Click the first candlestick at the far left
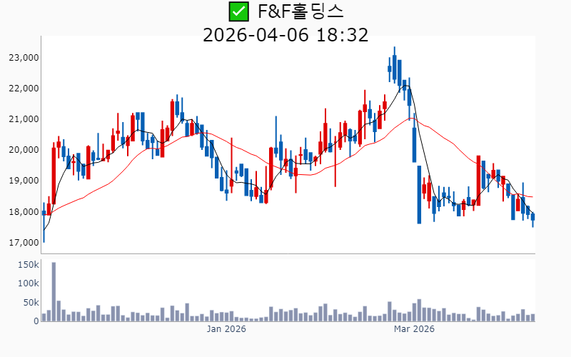This screenshot has height=357, width=571. pos(44,213)
